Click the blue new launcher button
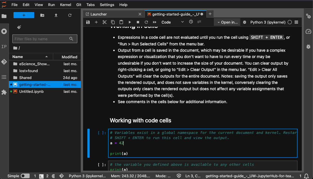Screen dimensions: 313x179 point(24,15)
